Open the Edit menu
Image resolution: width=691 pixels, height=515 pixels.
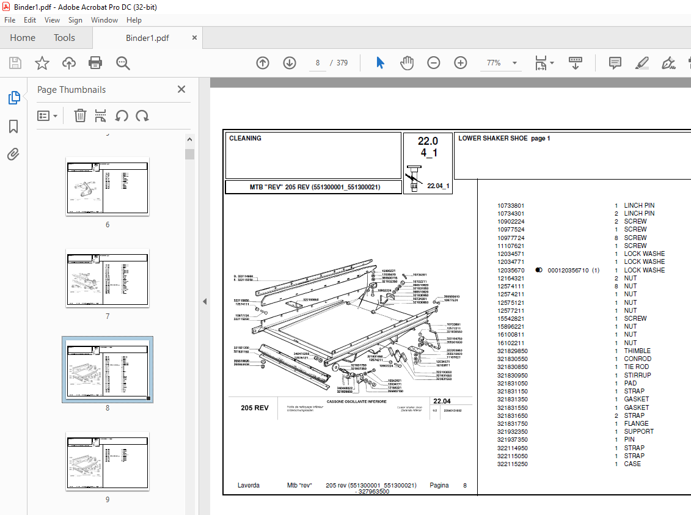tap(30, 20)
